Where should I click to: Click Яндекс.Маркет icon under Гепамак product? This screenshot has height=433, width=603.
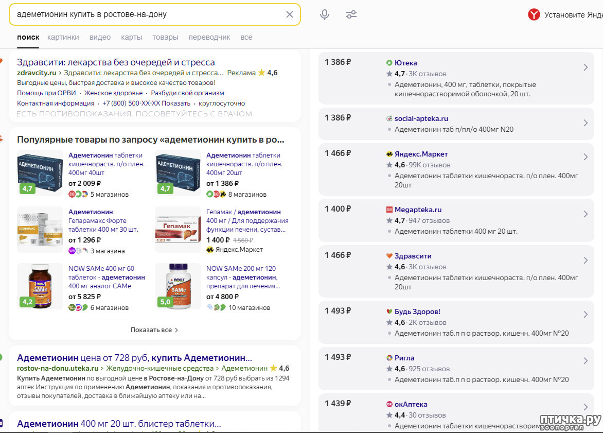[x=209, y=250]
